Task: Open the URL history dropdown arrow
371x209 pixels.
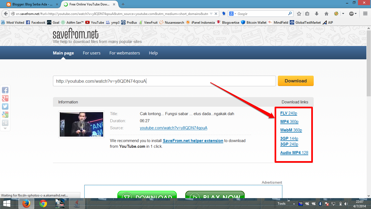Action: coord(211,14)
